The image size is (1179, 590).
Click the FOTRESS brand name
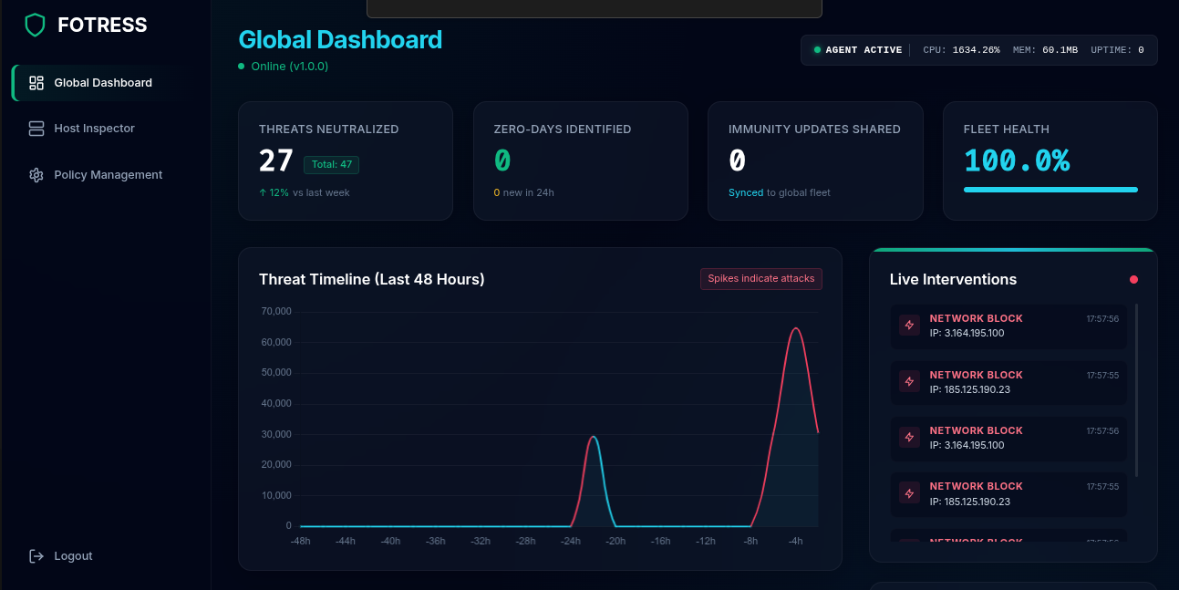click(x=102, y=26)
